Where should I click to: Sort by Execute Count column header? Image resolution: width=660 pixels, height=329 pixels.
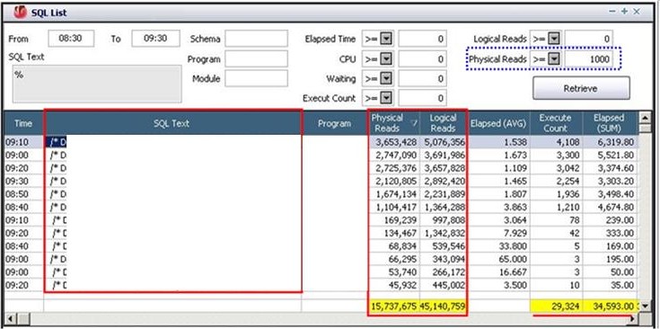click(x=556, y=123)
